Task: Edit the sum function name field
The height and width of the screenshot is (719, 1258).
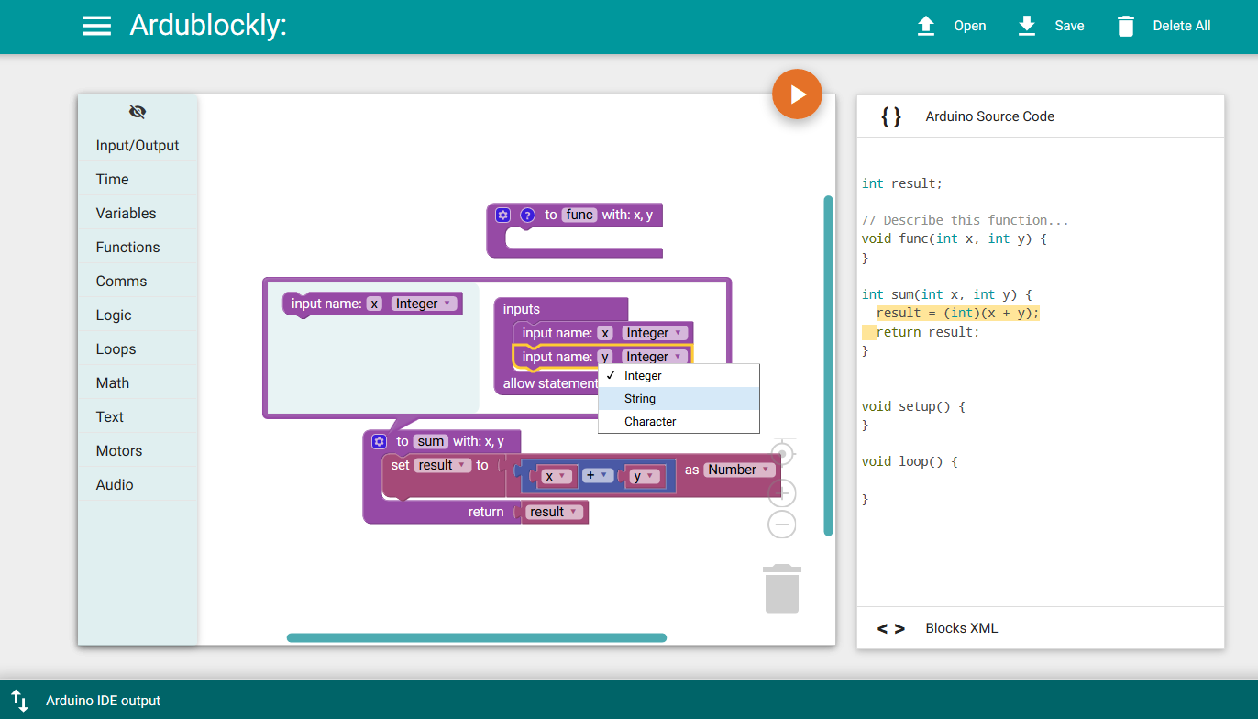Action: pyautogui.click(x=431, y=441)
